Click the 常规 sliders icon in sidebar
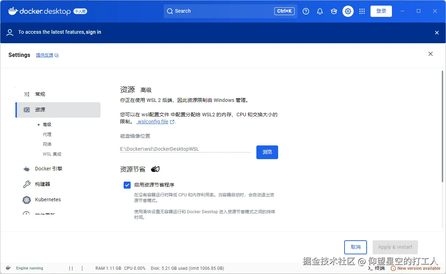The image size is (446, 274). tap(27, 94)
